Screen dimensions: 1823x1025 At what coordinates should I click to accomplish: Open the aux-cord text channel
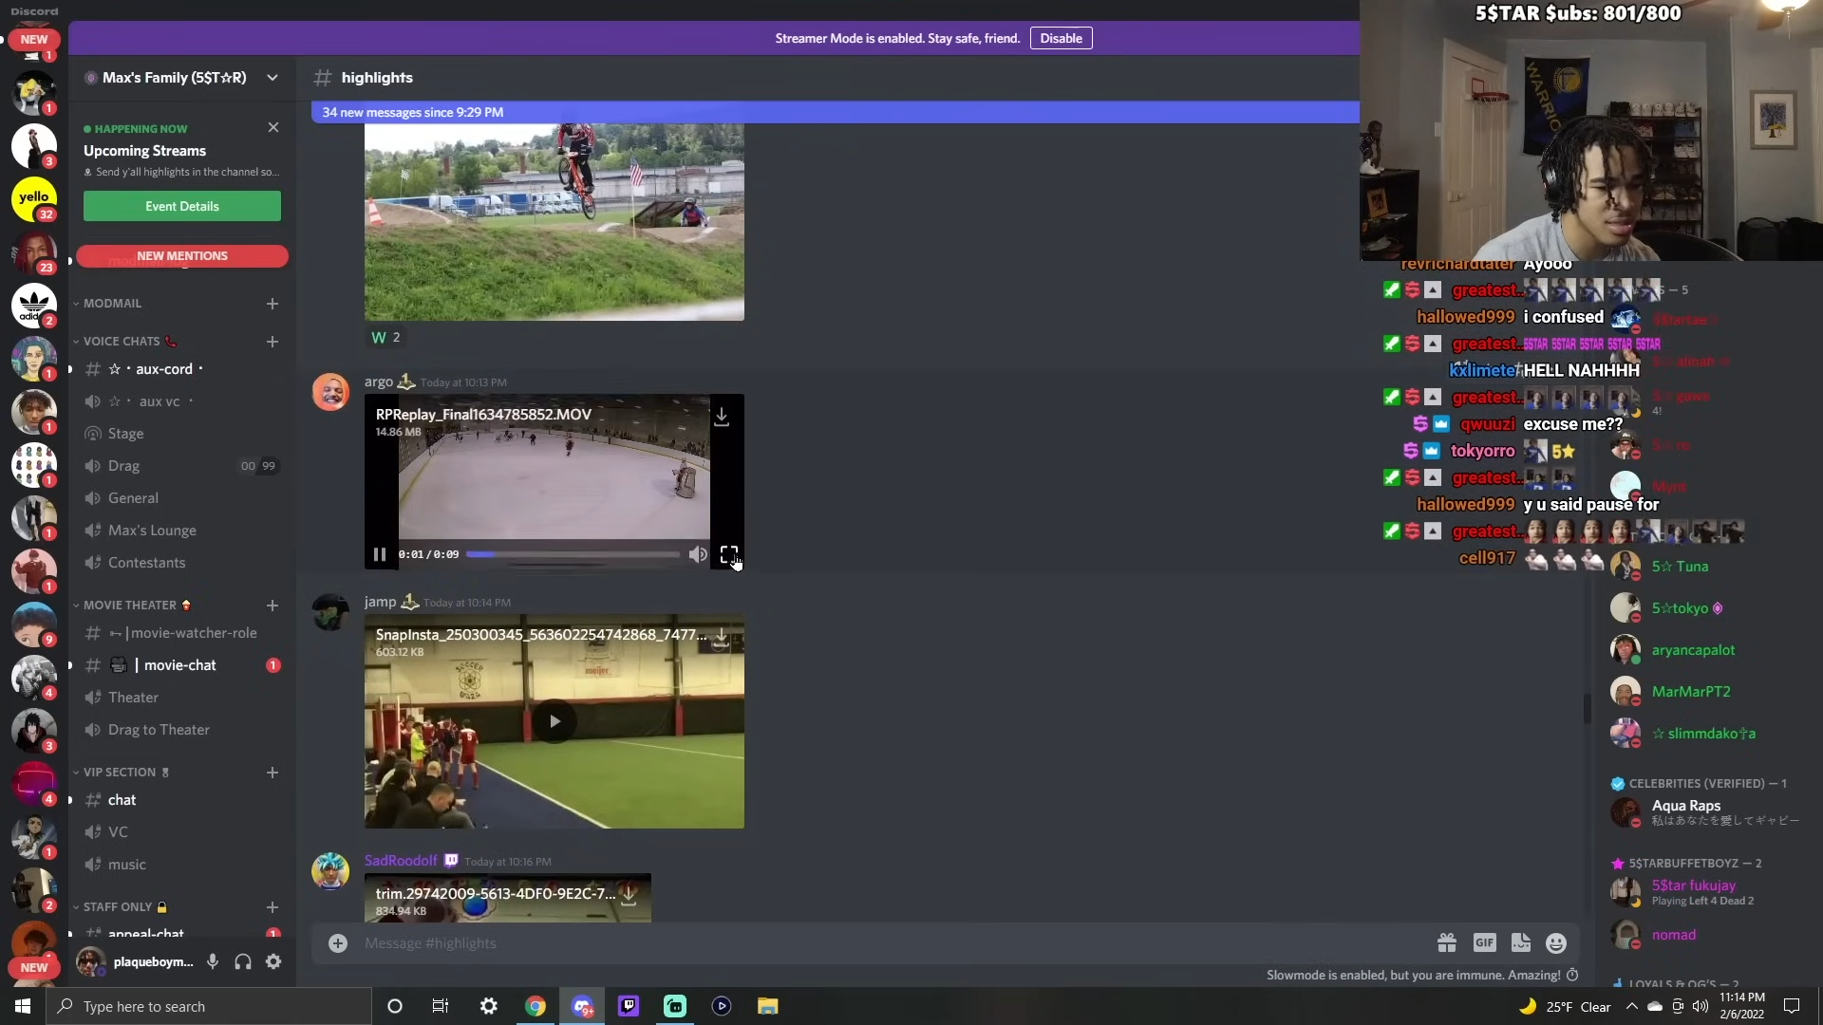click(x=182, y=369)
